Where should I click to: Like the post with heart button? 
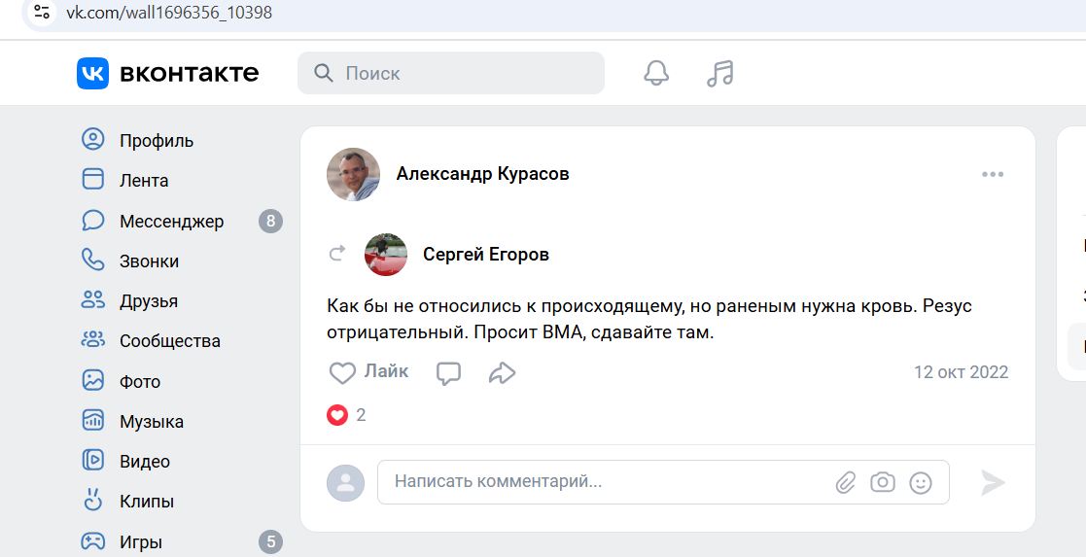click(x=368, y=372)
